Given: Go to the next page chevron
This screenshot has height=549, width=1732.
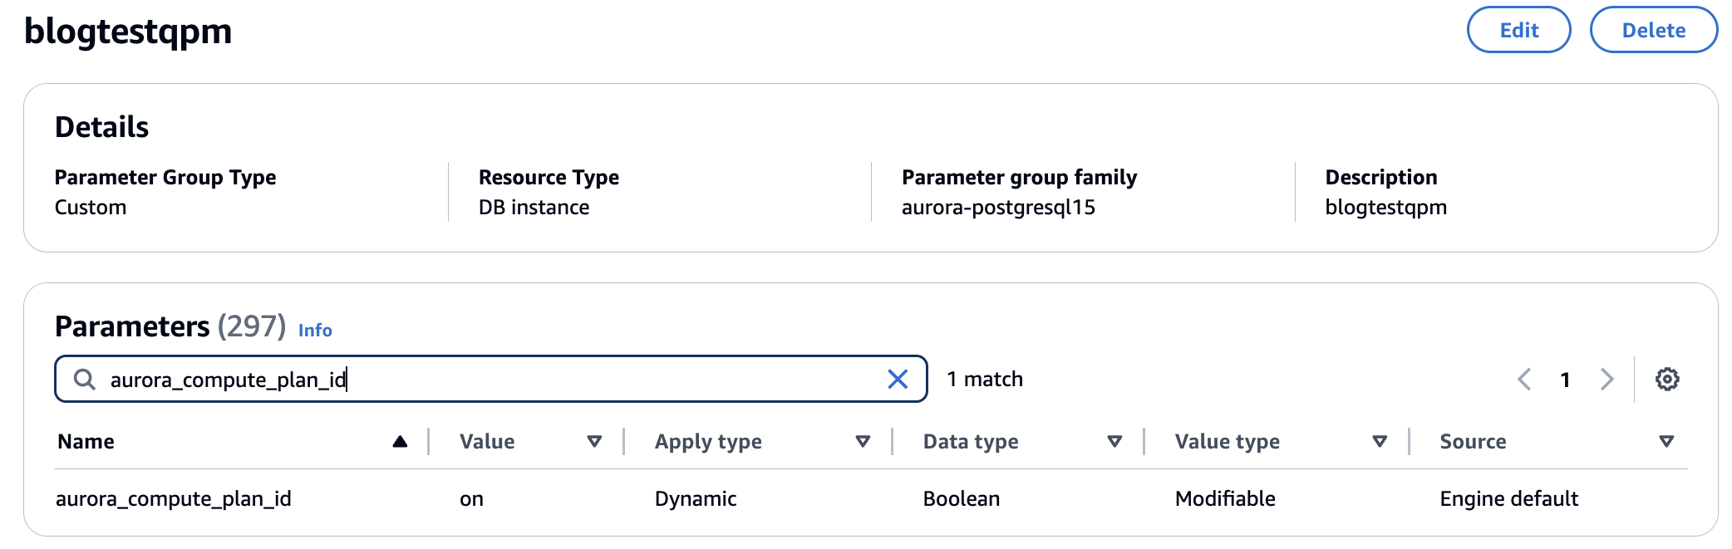Looking at the screenshot, I should pos(1607,380).
